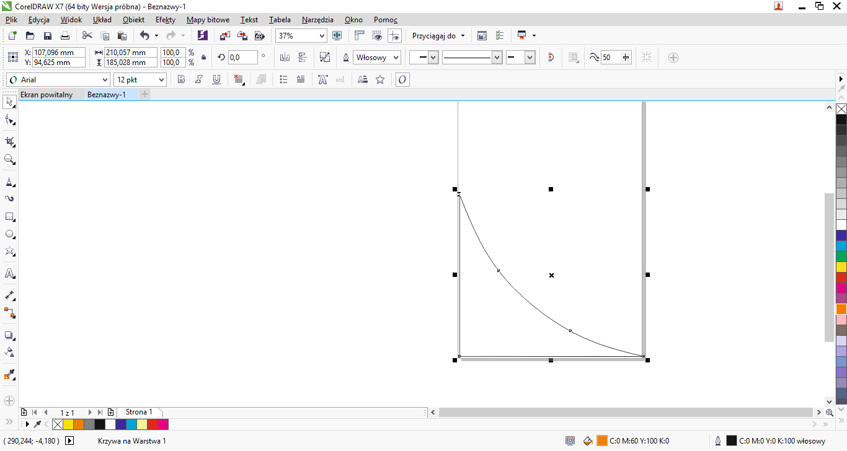Toggle the lock ratio padlock
Viewport: 847px width, 451px height.
pos(204,58)
